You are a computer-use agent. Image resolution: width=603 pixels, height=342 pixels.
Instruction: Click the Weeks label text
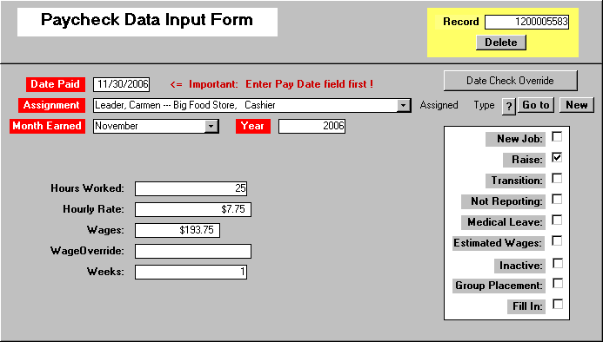105,272
